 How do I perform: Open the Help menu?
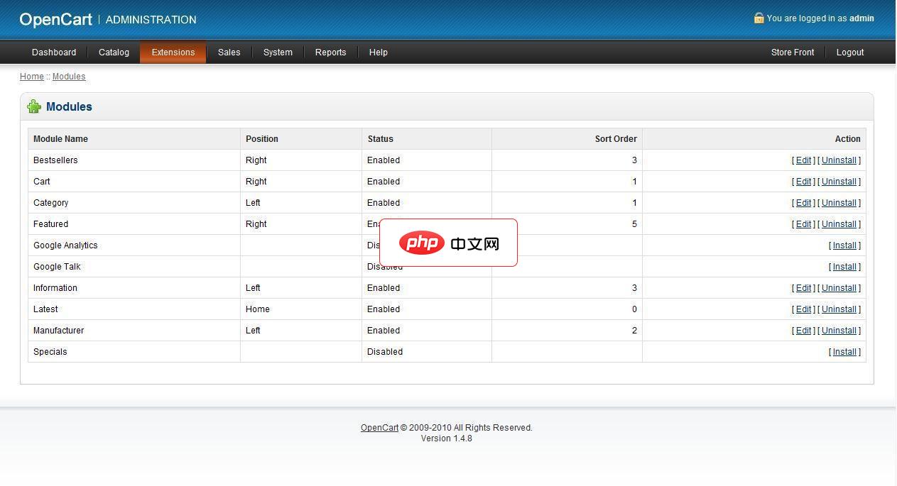(378, 52)
